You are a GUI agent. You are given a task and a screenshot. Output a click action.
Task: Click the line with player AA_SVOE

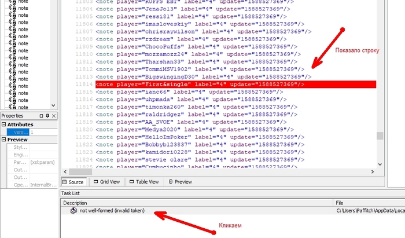[x=191, y=122]
